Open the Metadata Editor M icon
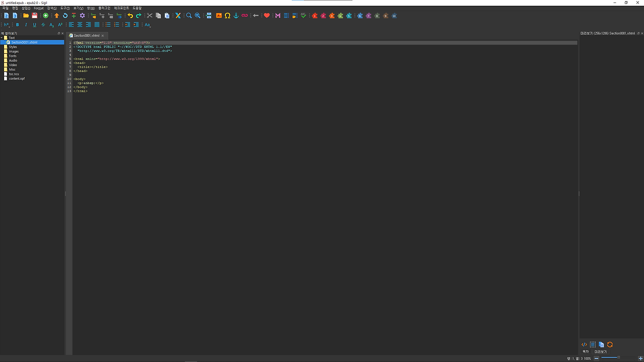This screenshot has height=362, width=644. [x=278, y=16]
